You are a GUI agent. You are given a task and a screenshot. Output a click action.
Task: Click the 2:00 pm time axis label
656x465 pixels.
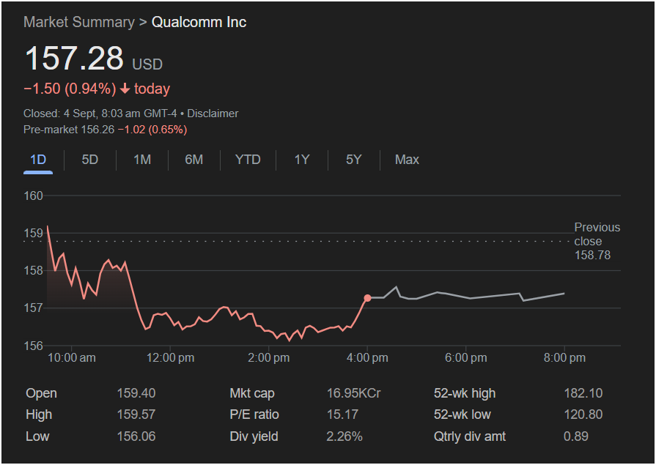tap(268, 358)
